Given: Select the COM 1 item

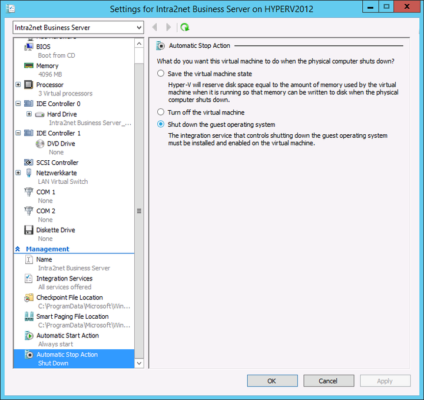Looking at the screenshot, I should point(46,192).
